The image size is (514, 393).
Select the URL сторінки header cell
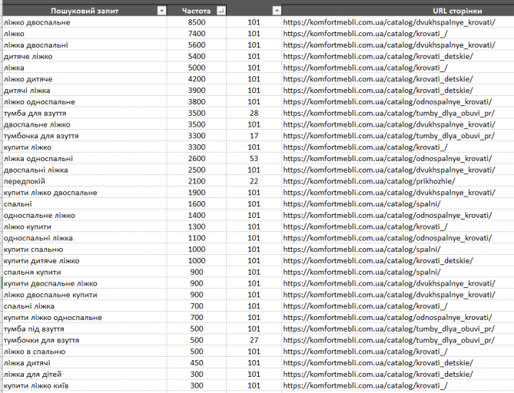(398, 11)
